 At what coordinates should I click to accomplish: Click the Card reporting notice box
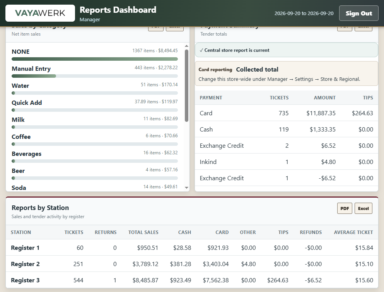click(x=286, y=74)
